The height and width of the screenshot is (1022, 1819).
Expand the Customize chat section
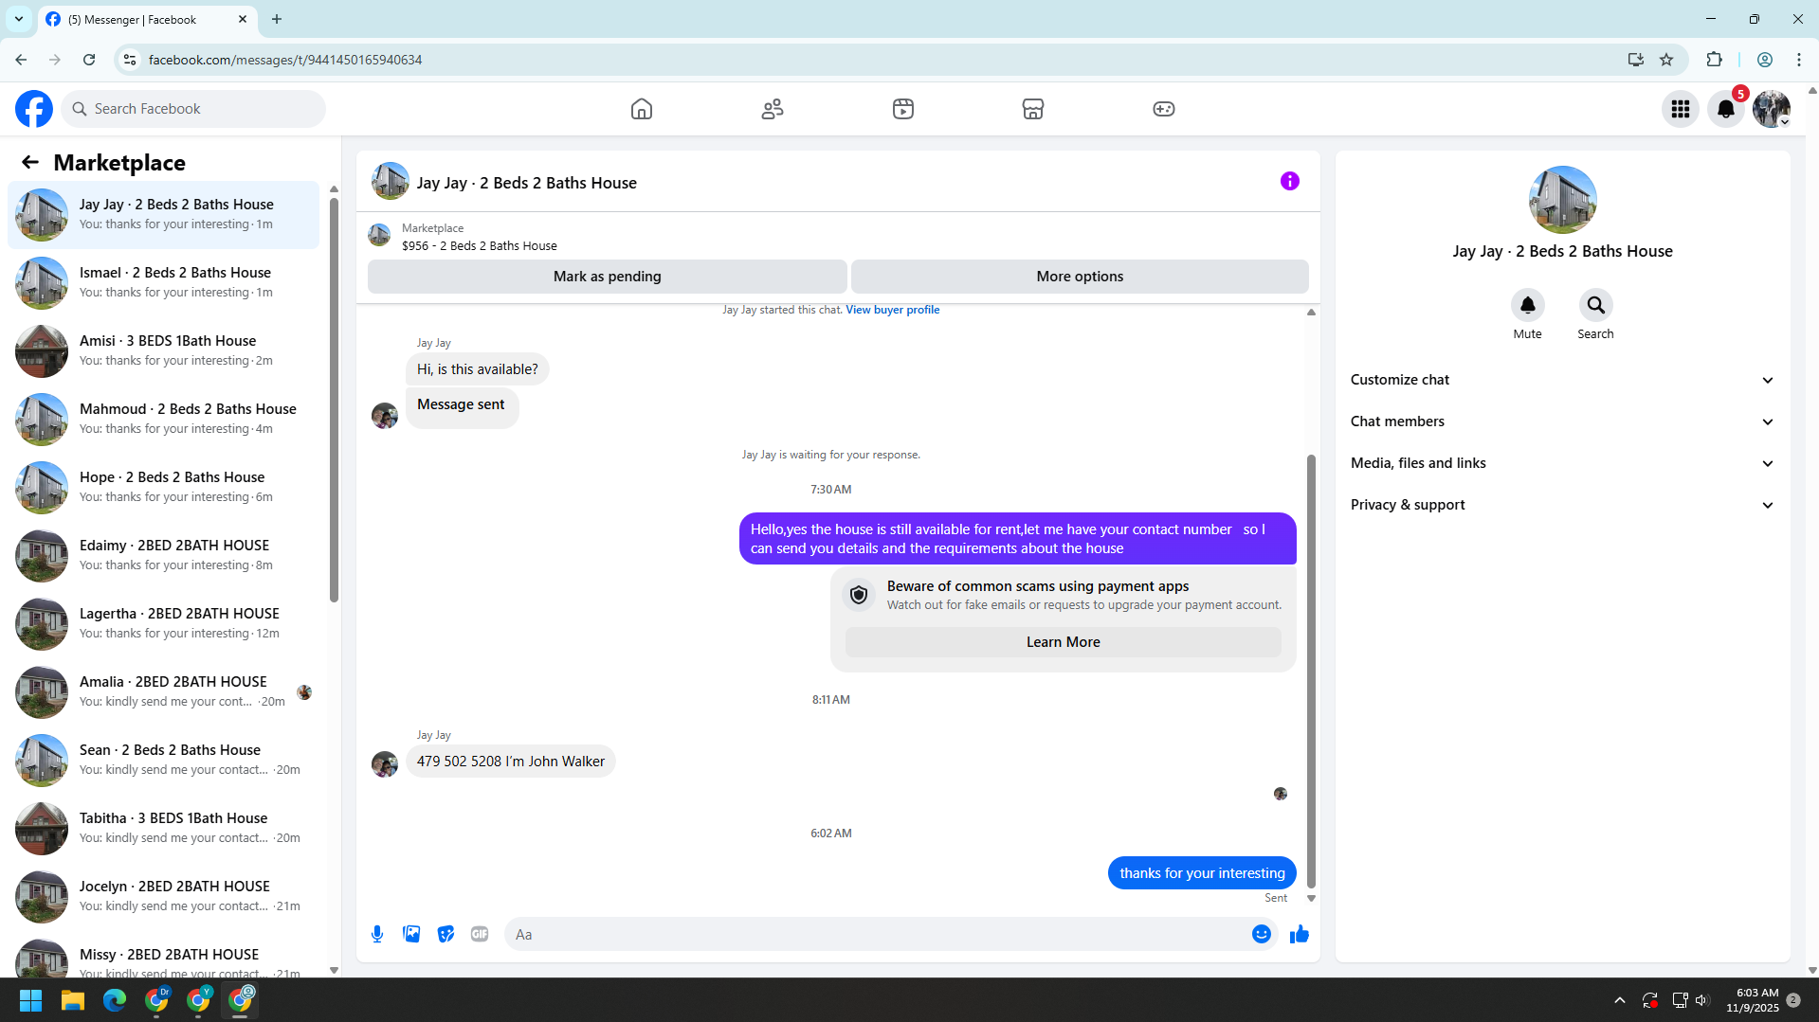1561,380
